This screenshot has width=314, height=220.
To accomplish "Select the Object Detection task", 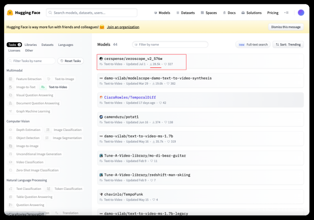I will 24,138.
